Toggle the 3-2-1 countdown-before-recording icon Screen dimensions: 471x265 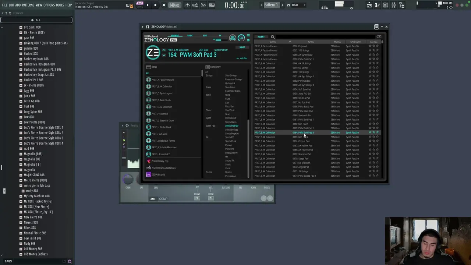203,5
